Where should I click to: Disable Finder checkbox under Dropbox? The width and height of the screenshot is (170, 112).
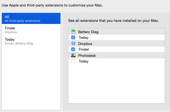tap(73, 50)
